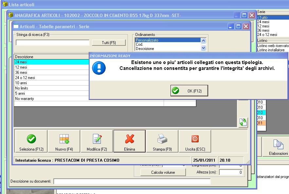Image resolution: width=289 pixels, height=194 pixels.
Task: Select the '24 mesi' row in Serie table
Action: 51,62
